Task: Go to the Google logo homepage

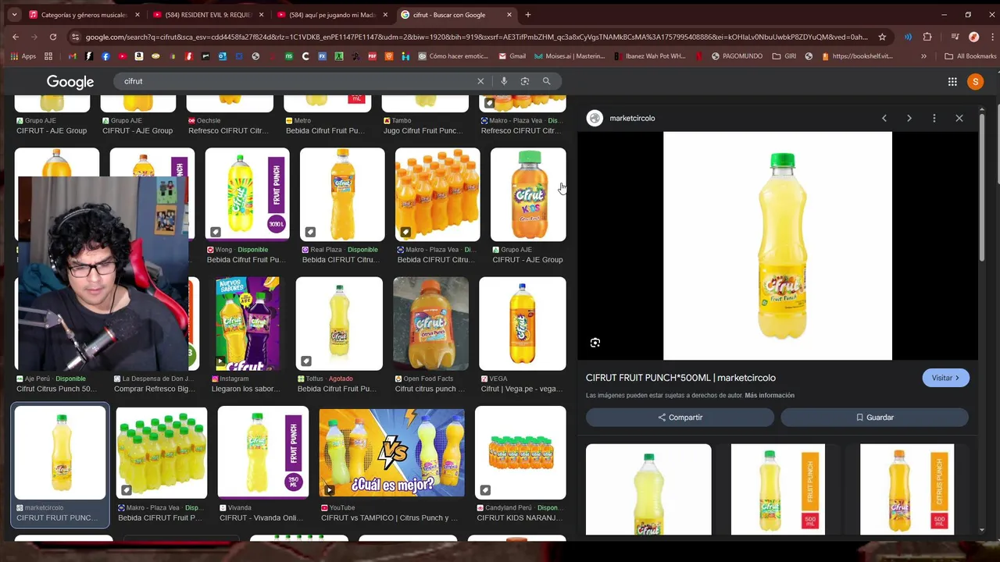Action: (70, 82)
